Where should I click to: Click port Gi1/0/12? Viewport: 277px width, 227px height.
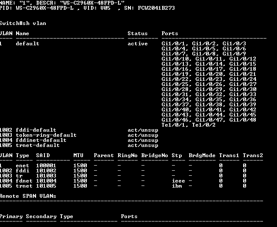click(243, 59)
